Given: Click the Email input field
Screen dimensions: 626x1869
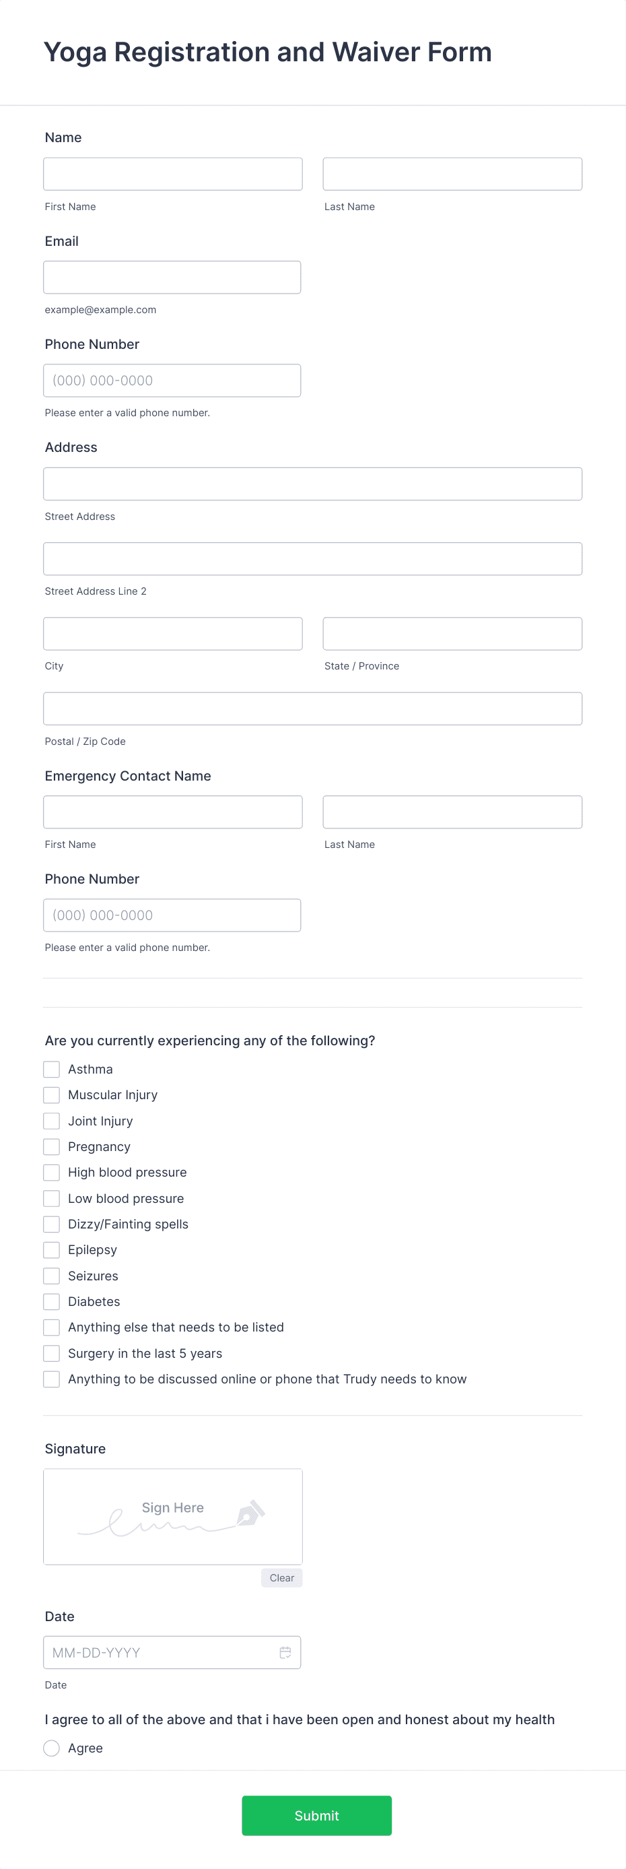Looking at the screenshot, I should 172,277.
